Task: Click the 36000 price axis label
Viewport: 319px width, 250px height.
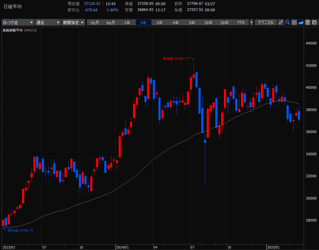Action: coord(311,132)
